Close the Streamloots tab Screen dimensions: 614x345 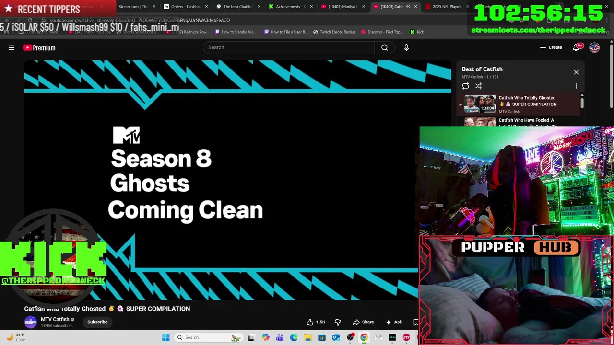[x=154, y=7]
